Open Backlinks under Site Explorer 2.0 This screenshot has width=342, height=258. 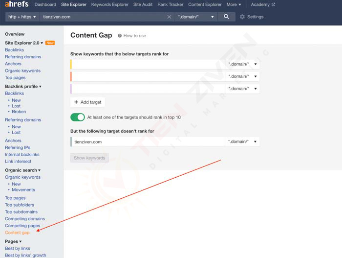(14, 50)
